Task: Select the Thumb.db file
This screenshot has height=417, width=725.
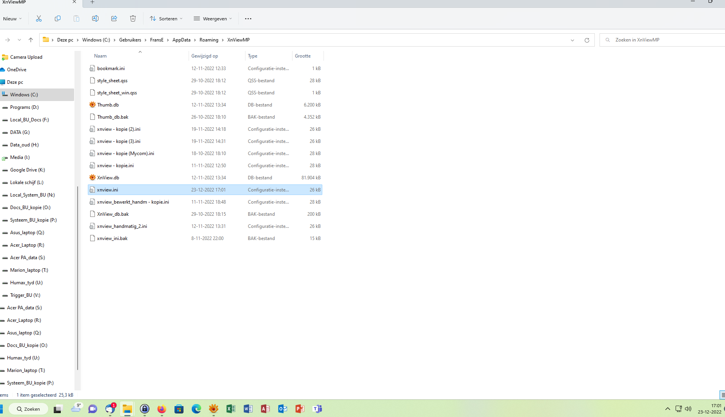Action: (108, 105)
